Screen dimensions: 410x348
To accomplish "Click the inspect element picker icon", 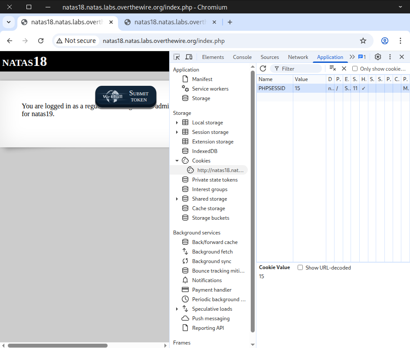I will [x=177, y=57].
